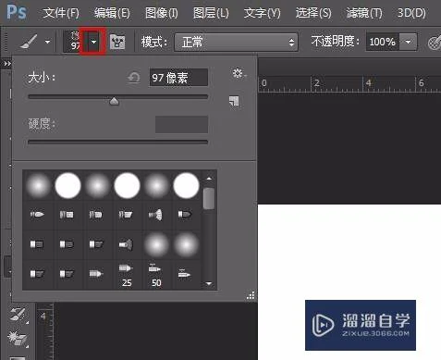The height and width of the screenshot is (360, 441).
Task: Select the airbrush preset labeled 50
Action: tap(156, 275)
